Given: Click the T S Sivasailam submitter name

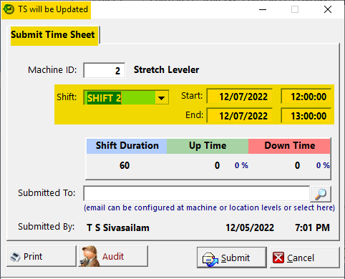Looking at the screenshot, I should pyautogui.click(x=118, y=227).
